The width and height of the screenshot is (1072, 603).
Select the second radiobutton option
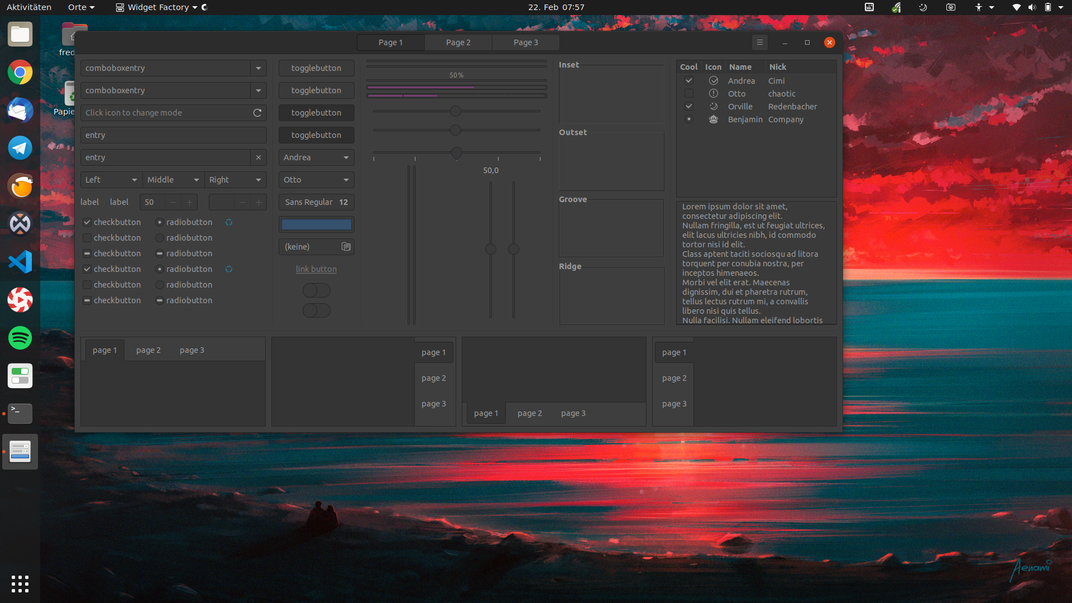pos(160,238)
